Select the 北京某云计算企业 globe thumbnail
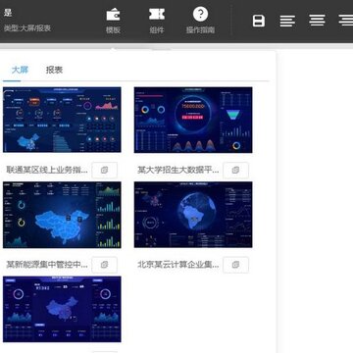 tap(193, 215)
